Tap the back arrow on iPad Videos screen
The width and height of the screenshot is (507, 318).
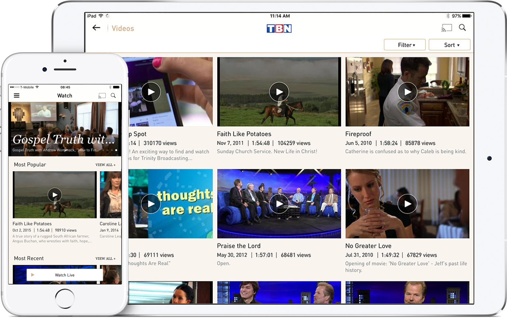(x=96, y=28)
